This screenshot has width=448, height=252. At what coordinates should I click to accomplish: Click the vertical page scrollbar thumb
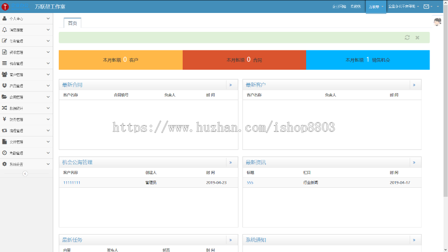(446, 101)
